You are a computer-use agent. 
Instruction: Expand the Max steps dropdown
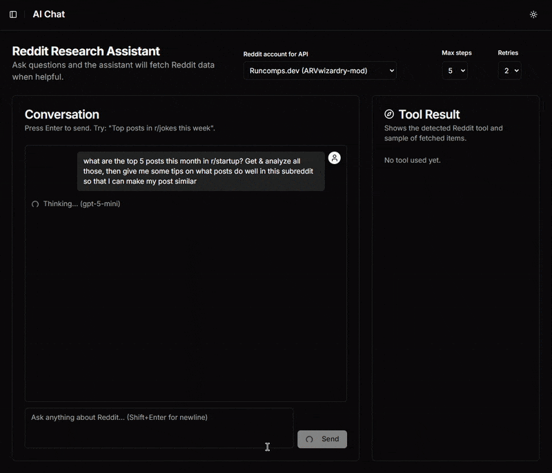pos(454,70)
